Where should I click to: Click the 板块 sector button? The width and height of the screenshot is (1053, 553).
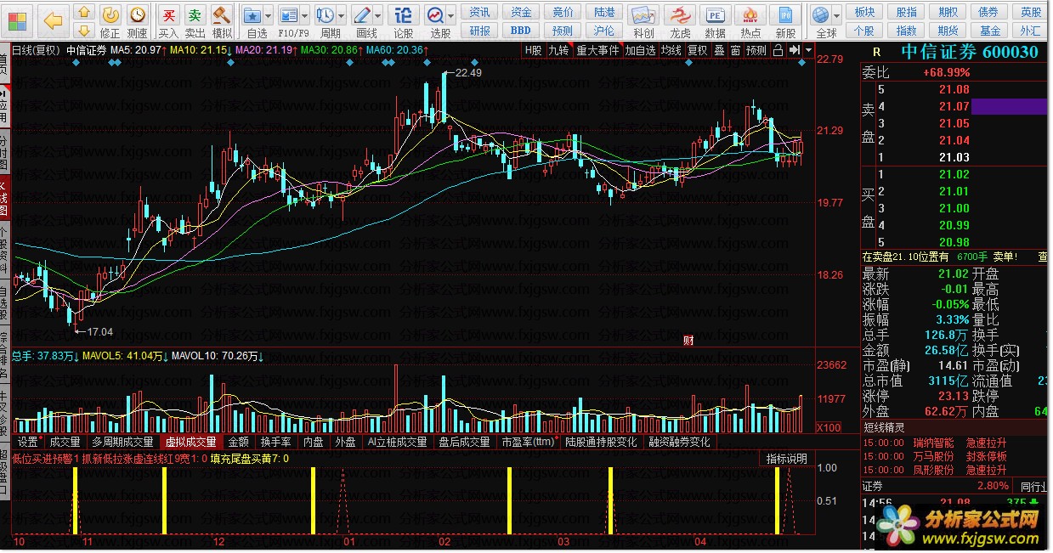coord(864,12)
